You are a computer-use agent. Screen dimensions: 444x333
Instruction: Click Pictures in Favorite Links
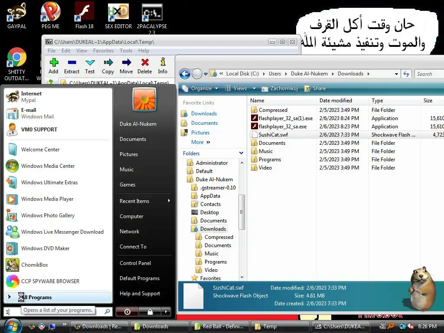coord(200,133)
